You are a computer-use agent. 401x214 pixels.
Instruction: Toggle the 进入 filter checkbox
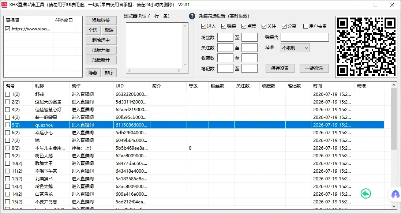pyautogui.click(x=203, y=26)
